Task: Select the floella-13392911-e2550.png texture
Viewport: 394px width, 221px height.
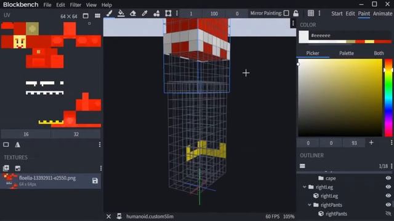Action: pyautogui.click(x=51, y=180)
